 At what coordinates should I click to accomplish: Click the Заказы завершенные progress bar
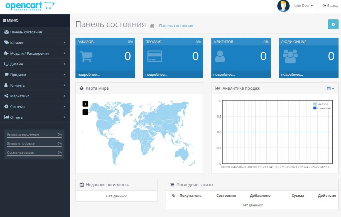click(34, 138)
